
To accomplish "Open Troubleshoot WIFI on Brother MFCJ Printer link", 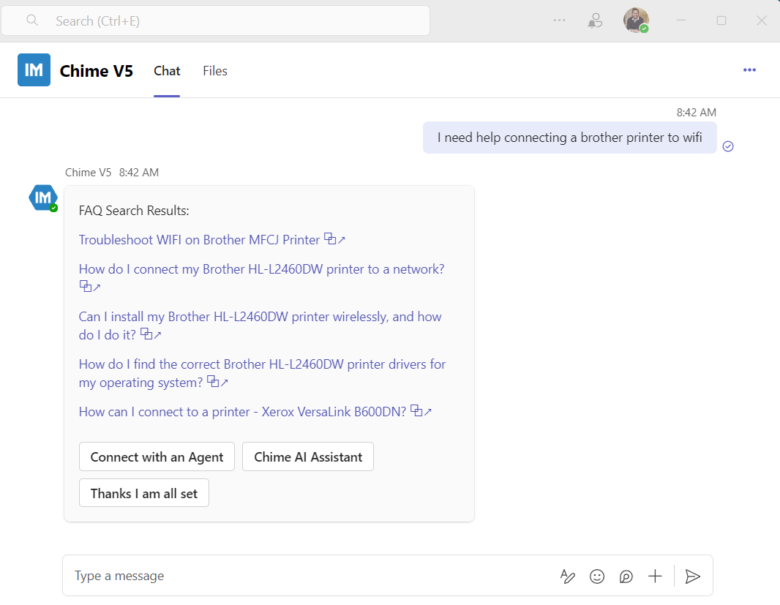I will [x=199, y=240].
